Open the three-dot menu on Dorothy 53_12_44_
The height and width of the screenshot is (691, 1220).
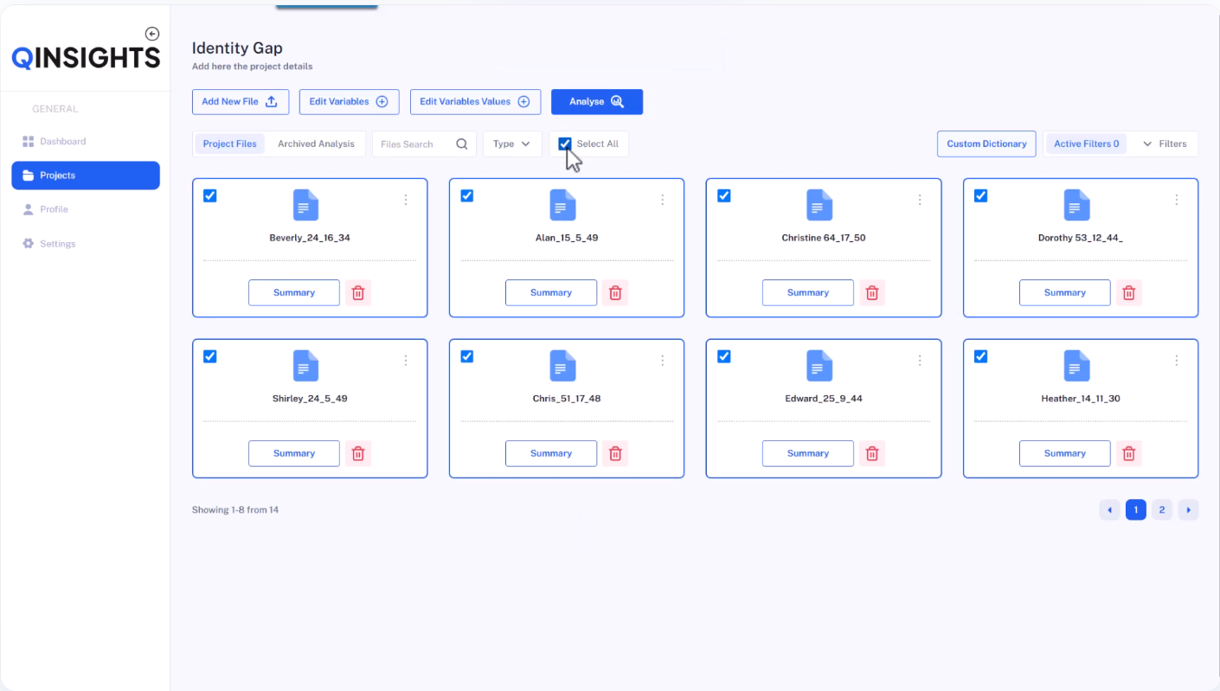coord(1176,199)
